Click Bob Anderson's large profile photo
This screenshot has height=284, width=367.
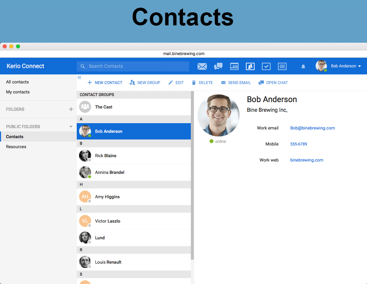pos(219,115)
